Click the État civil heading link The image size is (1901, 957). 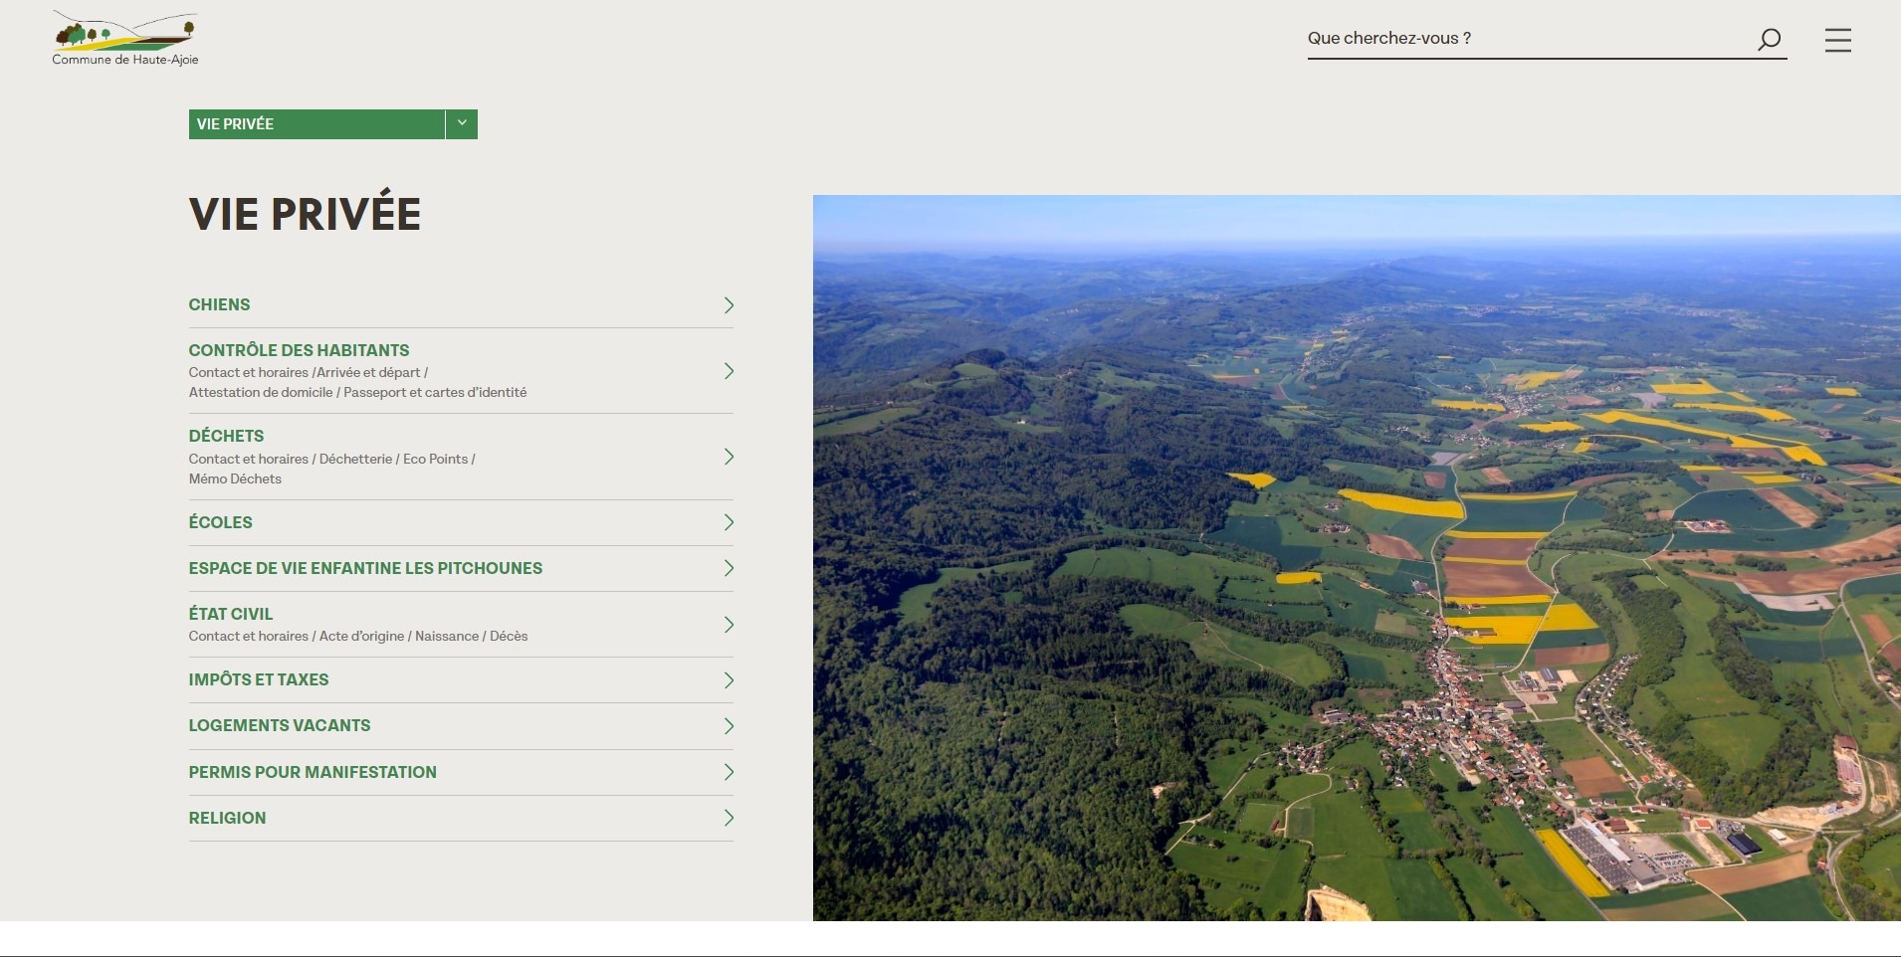(x=231, y=614)
